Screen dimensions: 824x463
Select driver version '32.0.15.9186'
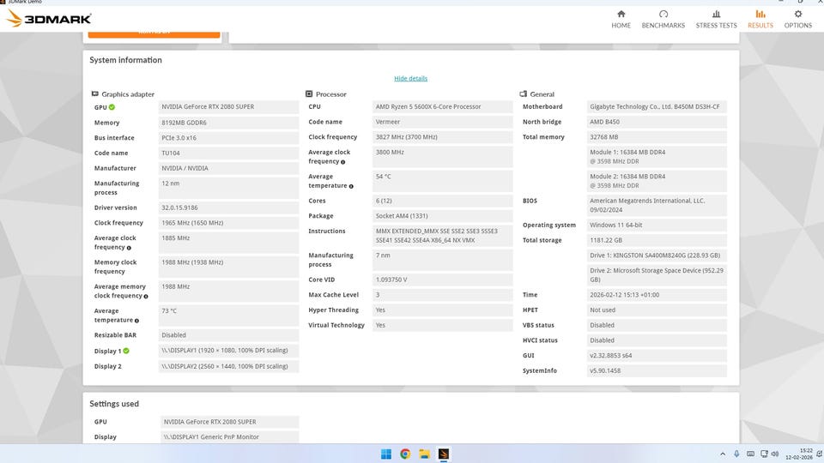click(x=228, y=207)
